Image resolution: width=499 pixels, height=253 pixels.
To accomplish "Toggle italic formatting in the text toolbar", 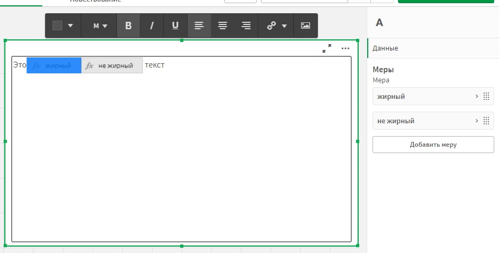I will [152, 26].
